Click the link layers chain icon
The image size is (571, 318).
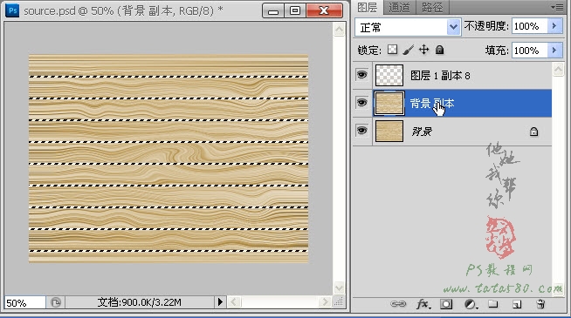(x=397, y=304)
